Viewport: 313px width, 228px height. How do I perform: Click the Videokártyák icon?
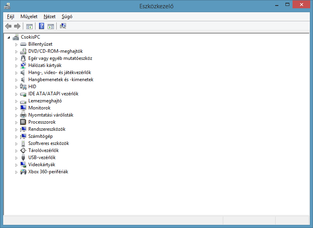click(23, 165)
